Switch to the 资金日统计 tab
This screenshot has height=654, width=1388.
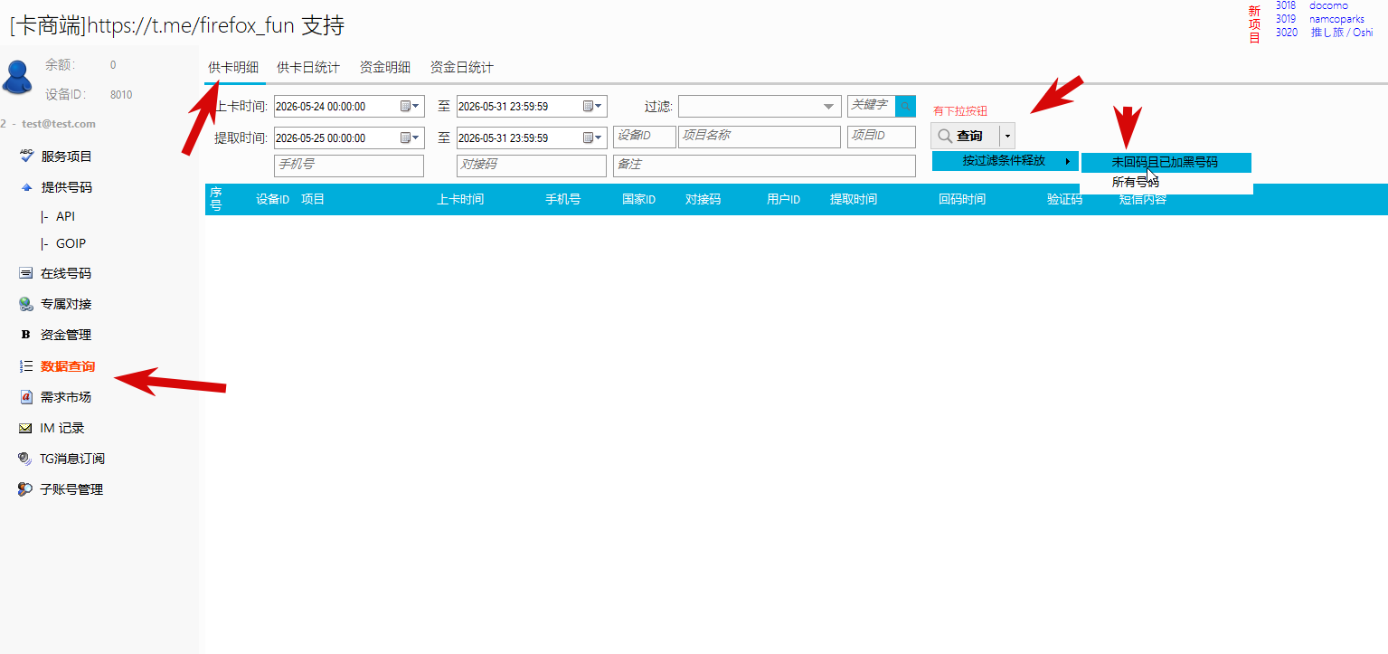(x=462, y=68)
